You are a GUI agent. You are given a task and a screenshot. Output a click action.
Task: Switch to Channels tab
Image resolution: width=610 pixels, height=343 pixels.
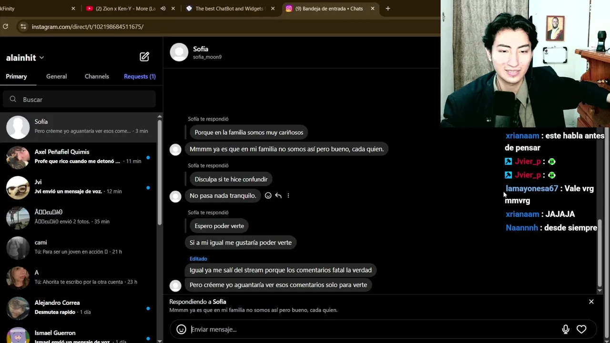coord(97,76)
